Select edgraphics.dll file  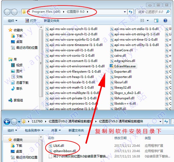click(123, 61)
